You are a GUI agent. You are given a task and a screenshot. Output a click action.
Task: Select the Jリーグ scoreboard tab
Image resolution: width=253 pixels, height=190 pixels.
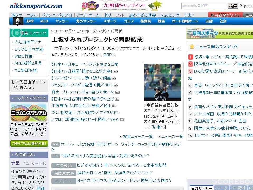coord(222,188)
